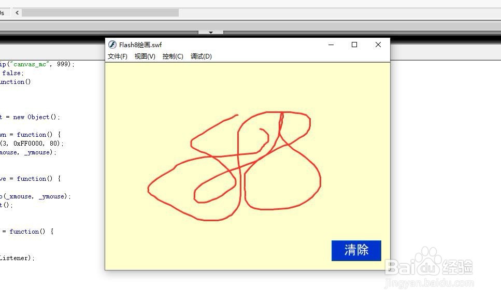Screen dimensions: 501x300
Task: Click the blue 清除 clear button
Action: 356,250
